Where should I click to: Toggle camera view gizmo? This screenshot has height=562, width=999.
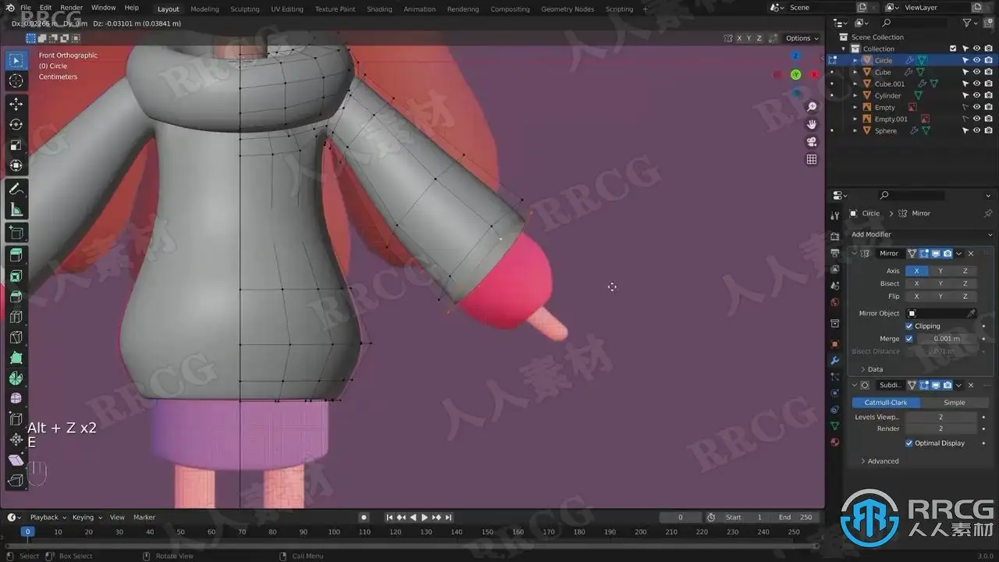click(812, 142)
